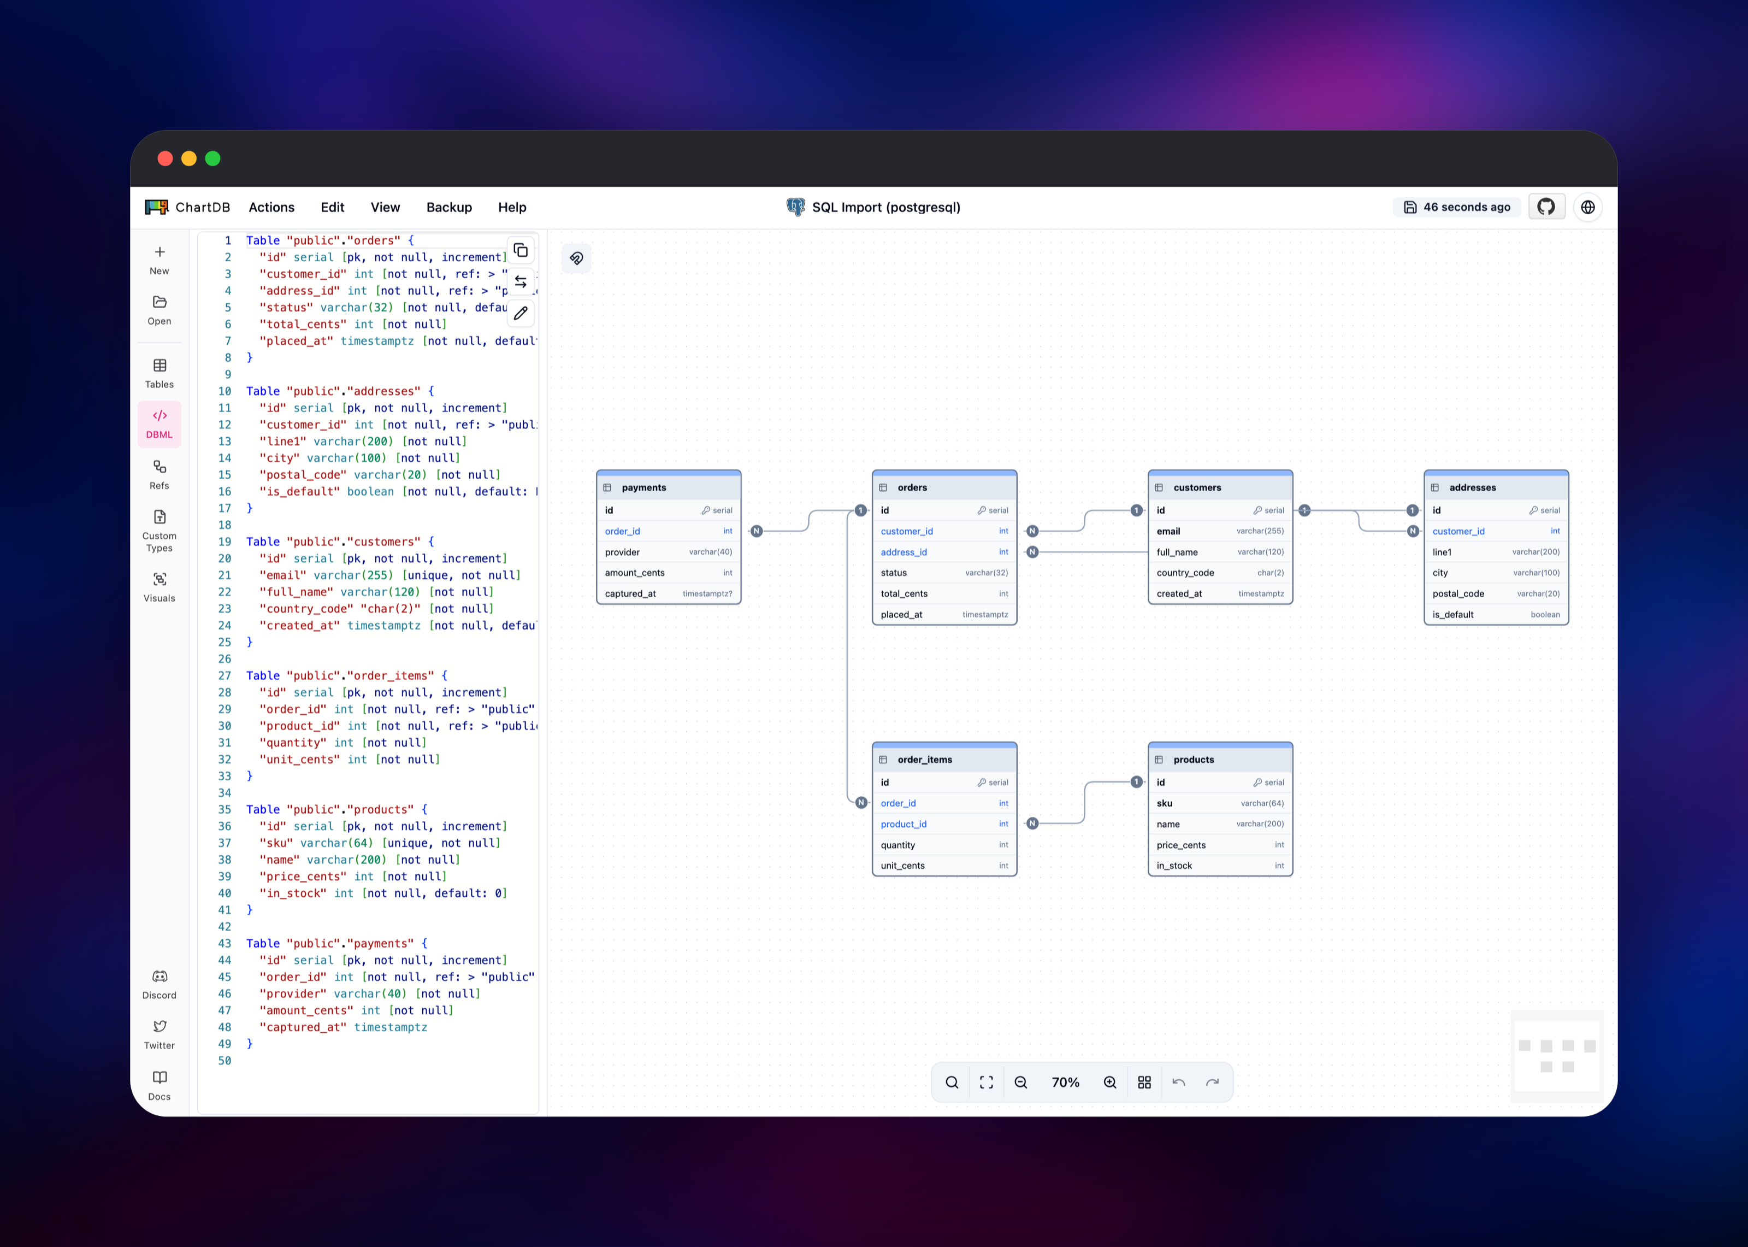This screenshot has width=1748, height=1247.
Task: Click DBML line 10 Table "public"."addresses"
Action: (x=340, y=391)
